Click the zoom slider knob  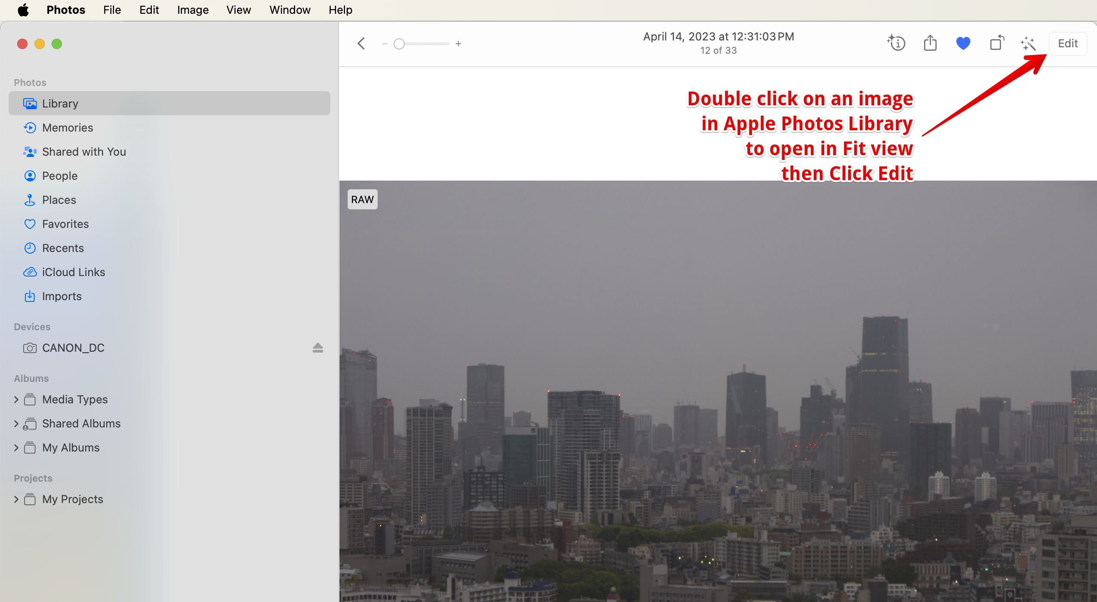click(399, 44)
